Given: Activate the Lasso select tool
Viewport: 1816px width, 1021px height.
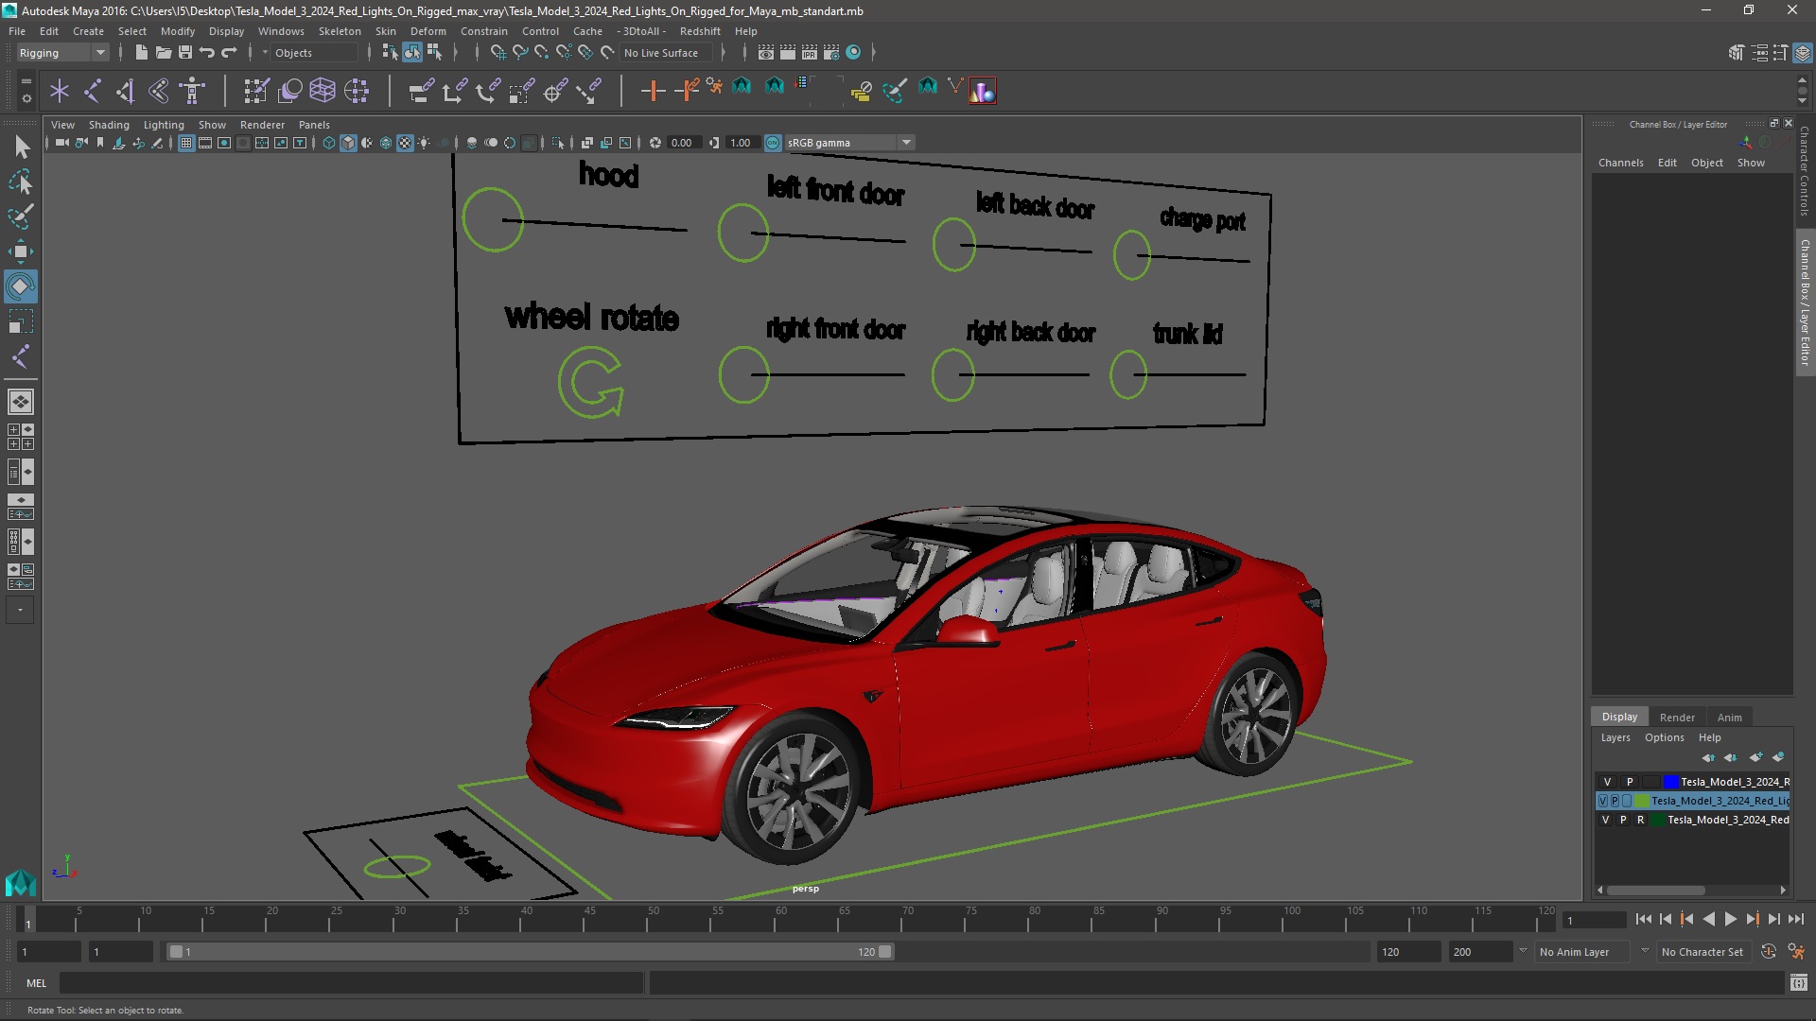Looking at the screenshot, I should pyautogui.click(x=21, y=182).
